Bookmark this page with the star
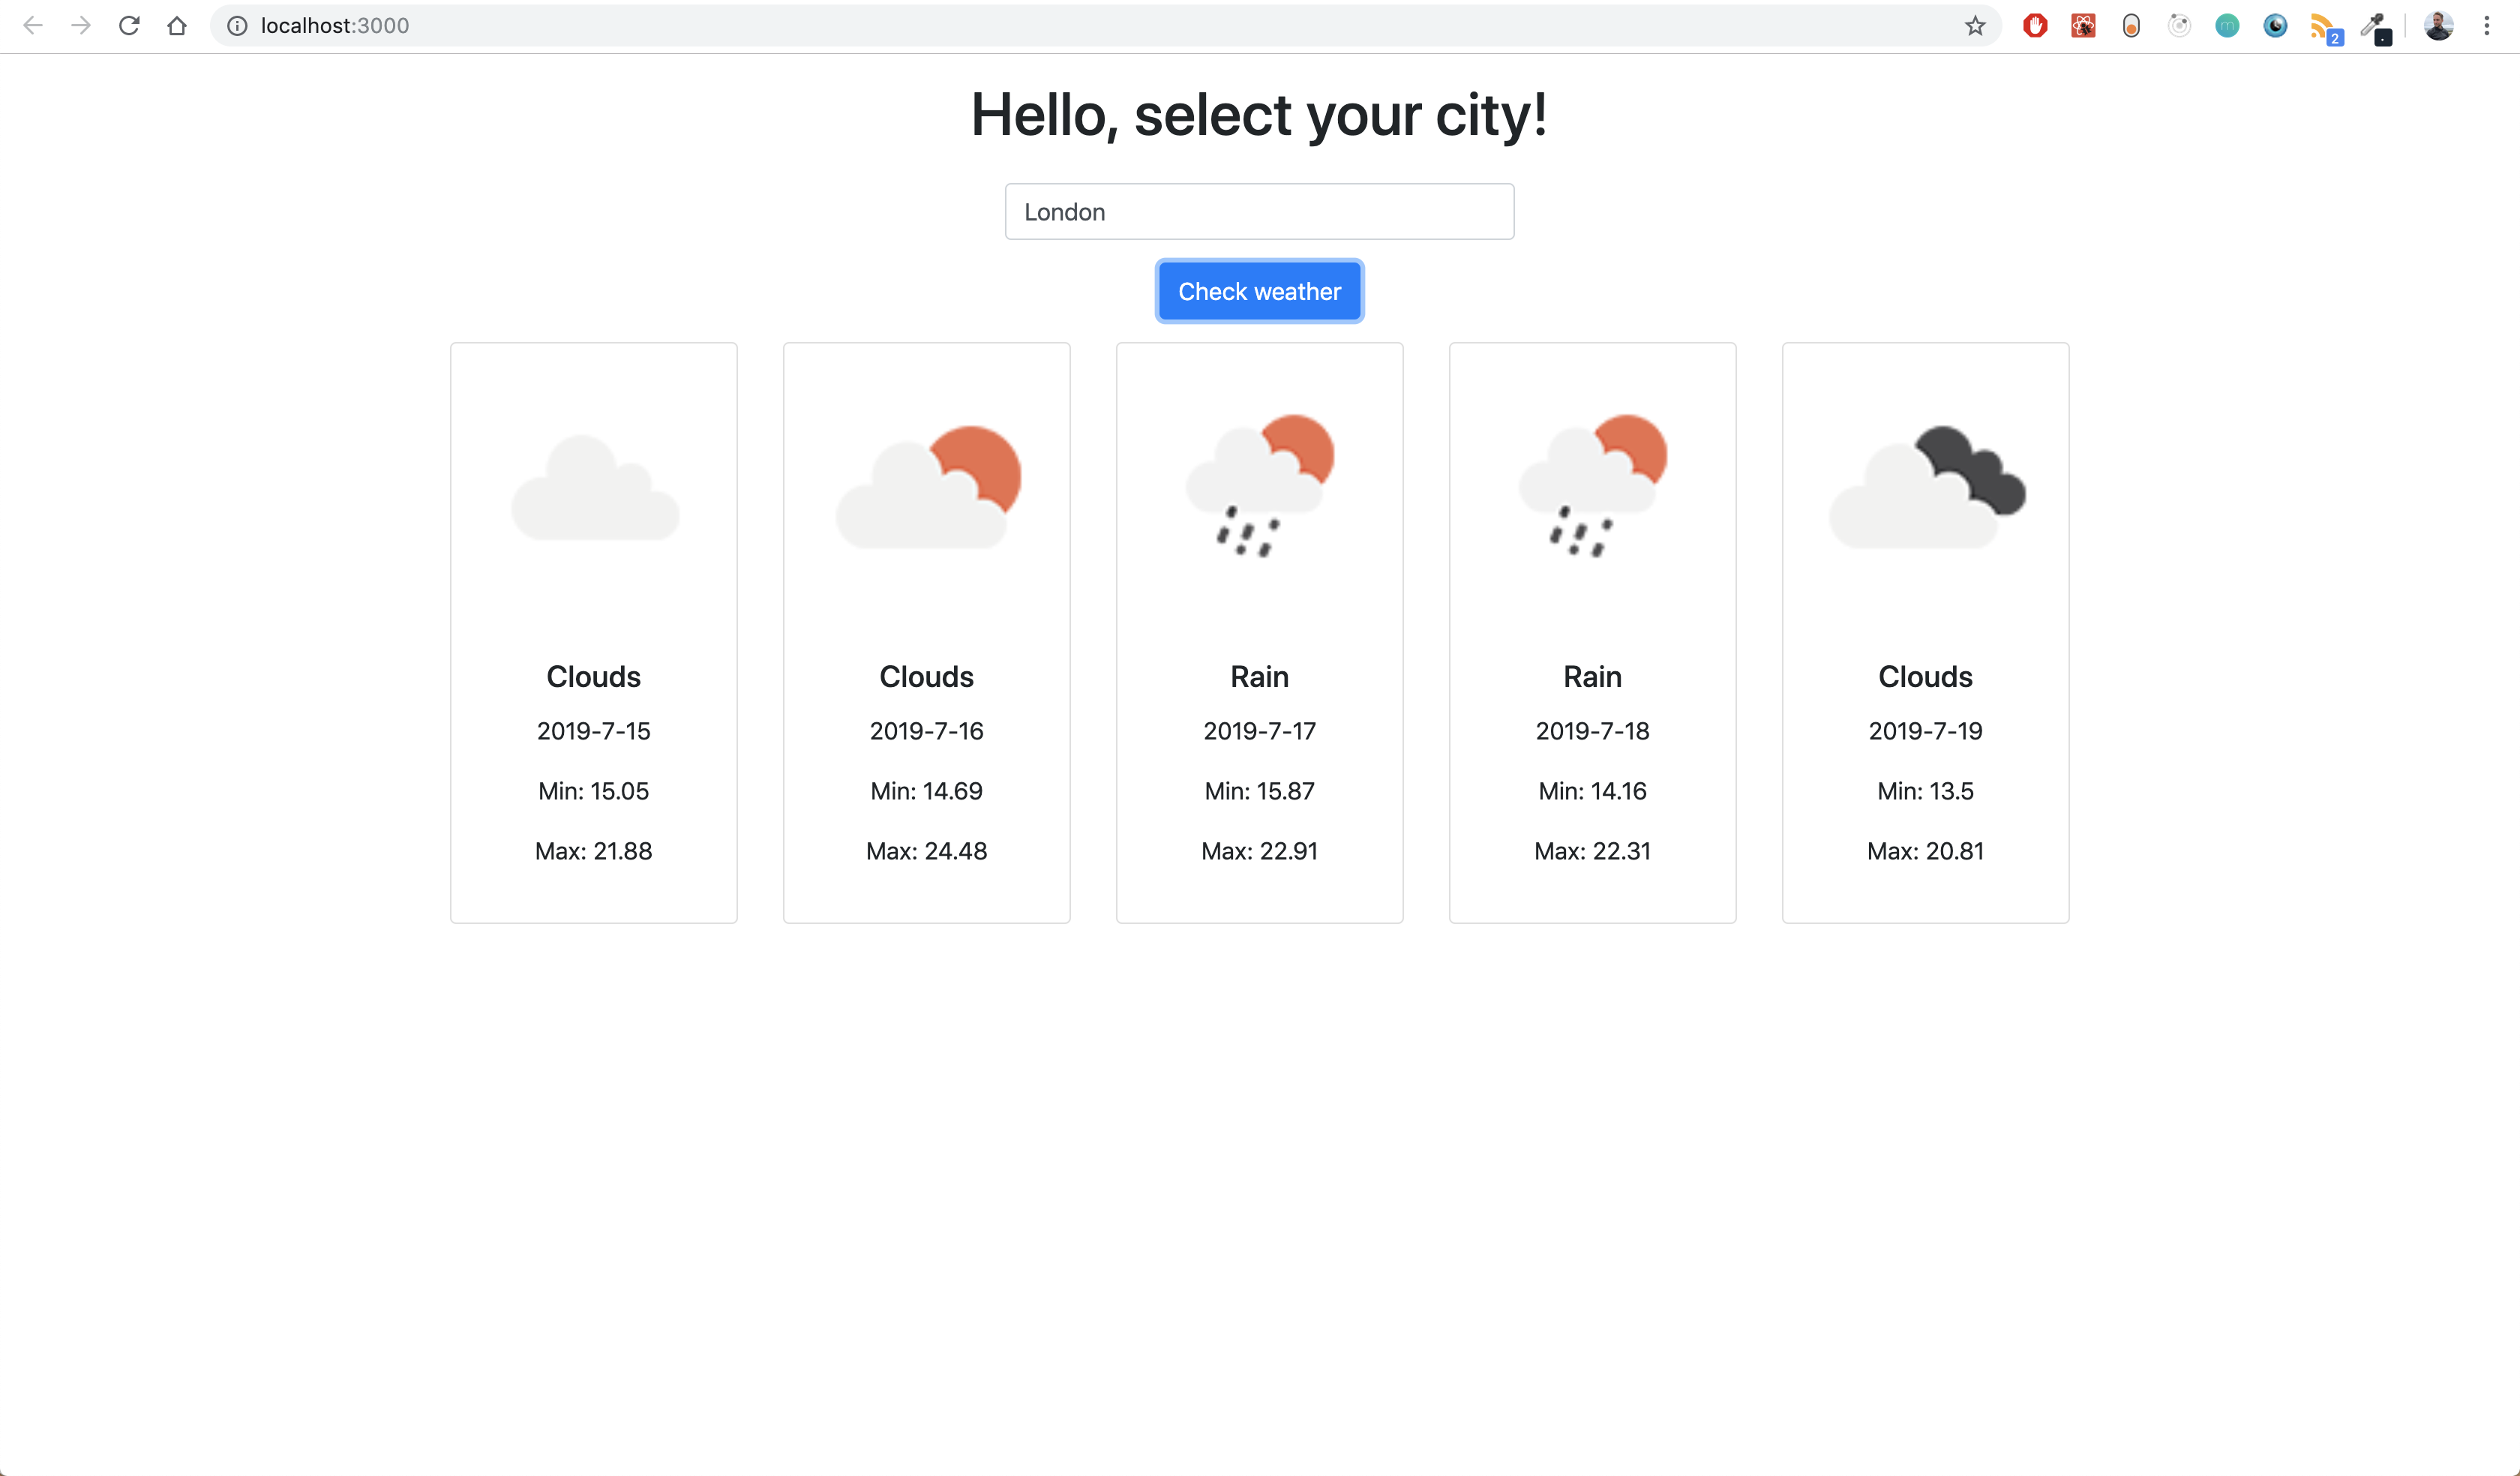The image size is (2520, 1476). pyautogui.click(x=1975, y=26)
